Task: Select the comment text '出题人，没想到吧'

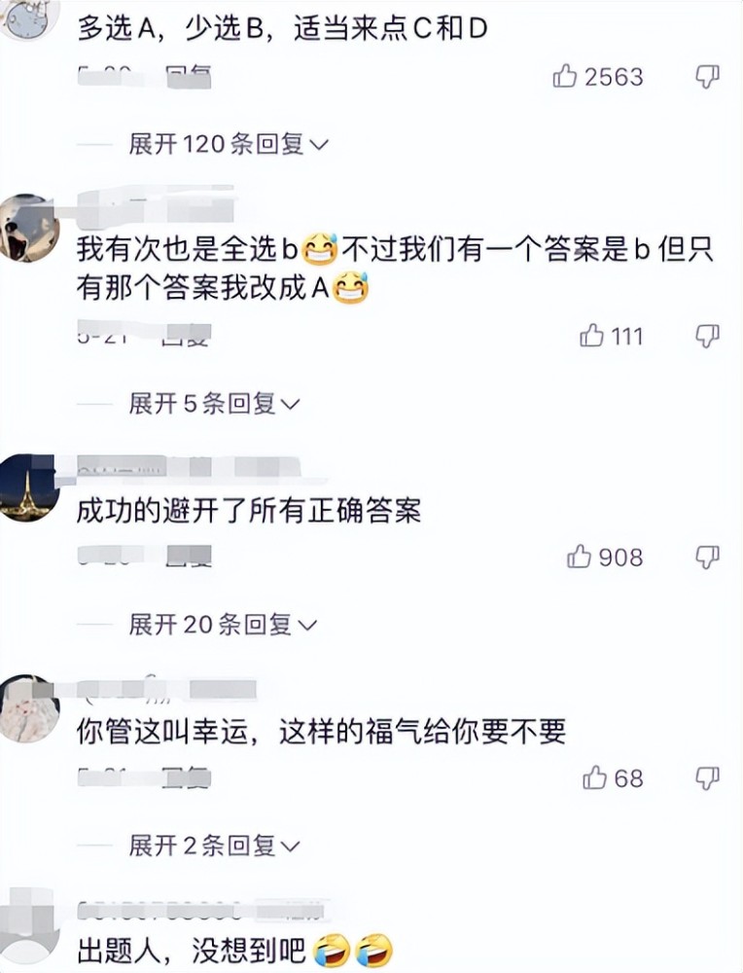Action: [192, 950]
